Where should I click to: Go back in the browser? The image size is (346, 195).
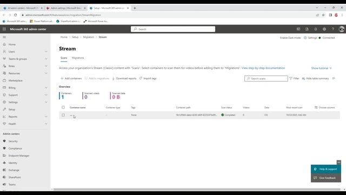4,15
